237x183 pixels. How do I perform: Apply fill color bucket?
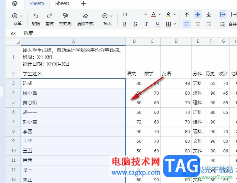pos(169,14)
